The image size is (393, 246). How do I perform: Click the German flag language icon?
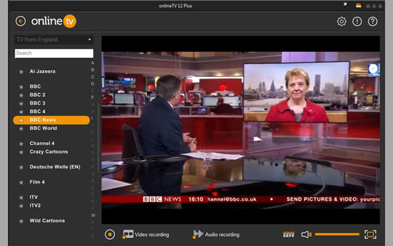pos(359,6)
